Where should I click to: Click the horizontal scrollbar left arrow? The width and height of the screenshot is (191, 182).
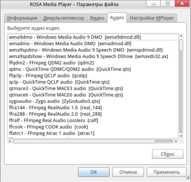point(10,141)
